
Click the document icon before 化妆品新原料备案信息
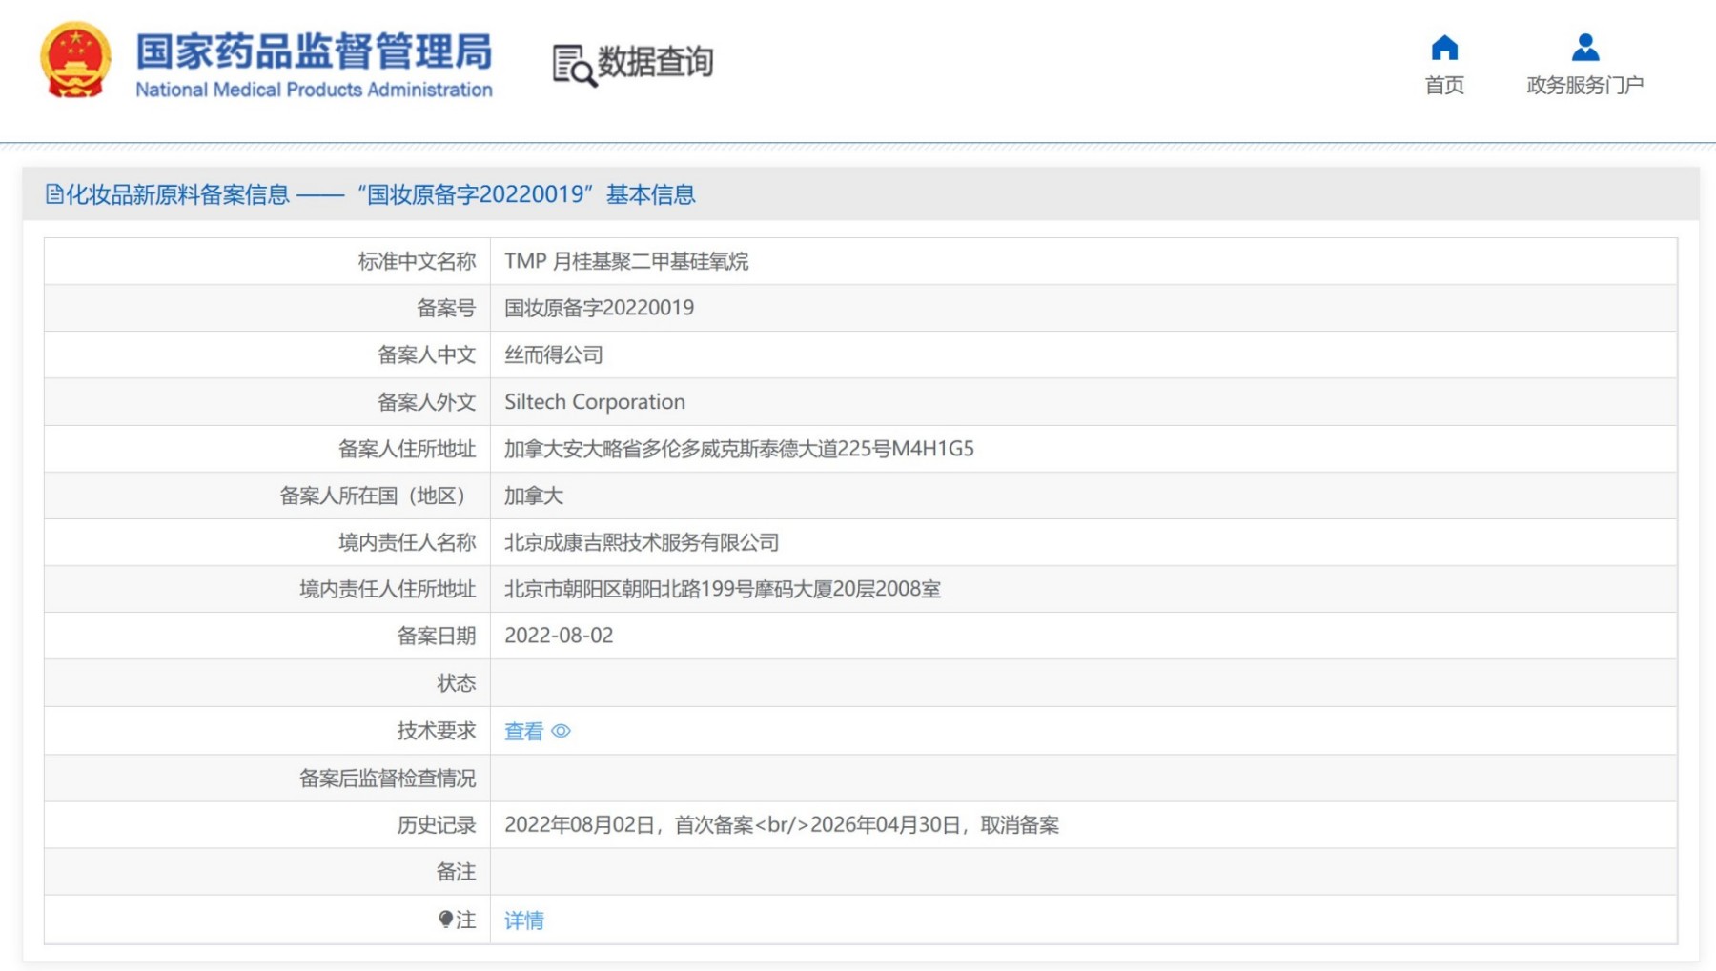54,194
